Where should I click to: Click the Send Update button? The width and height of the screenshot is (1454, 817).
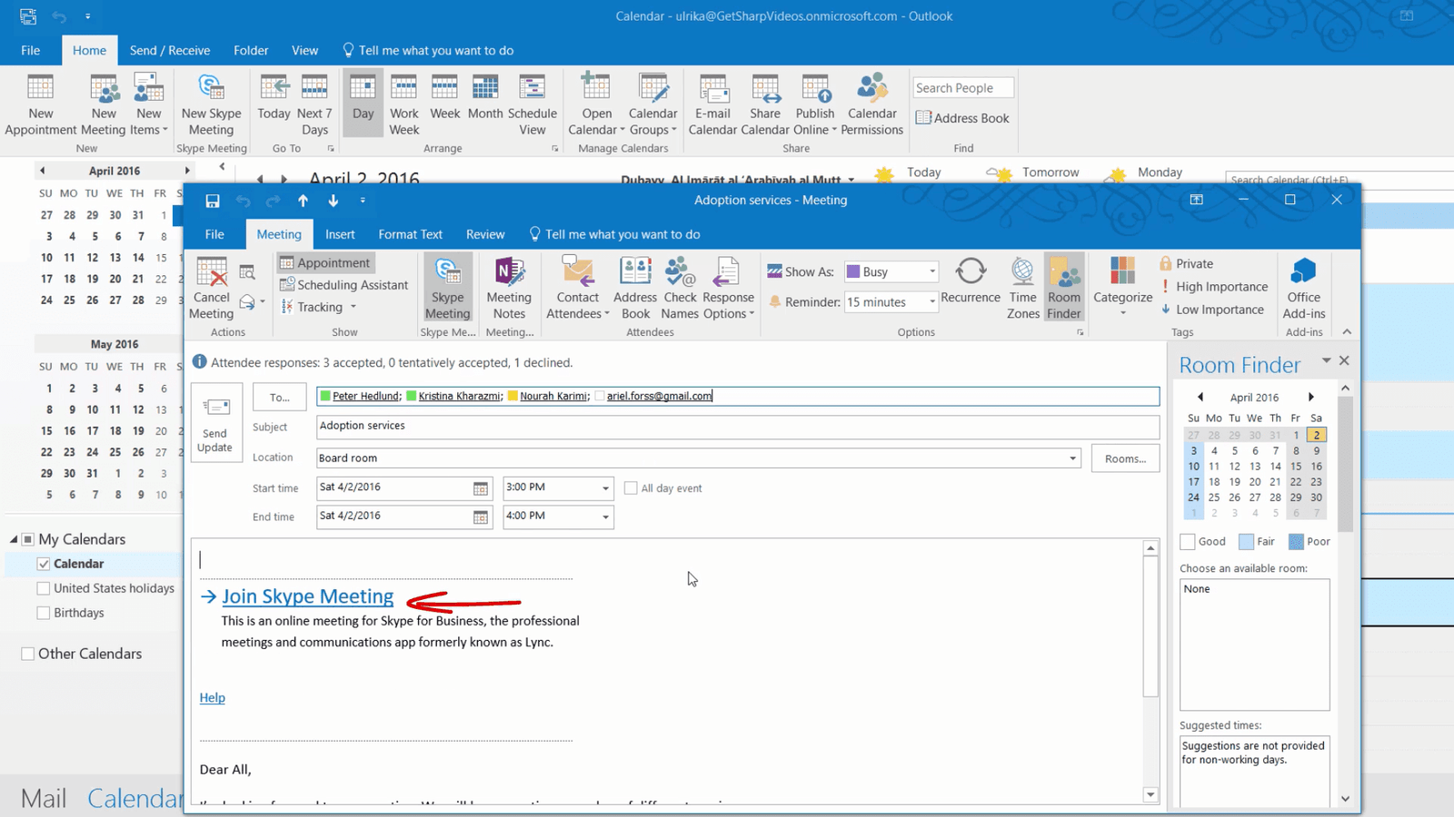[x=215, y=423]
